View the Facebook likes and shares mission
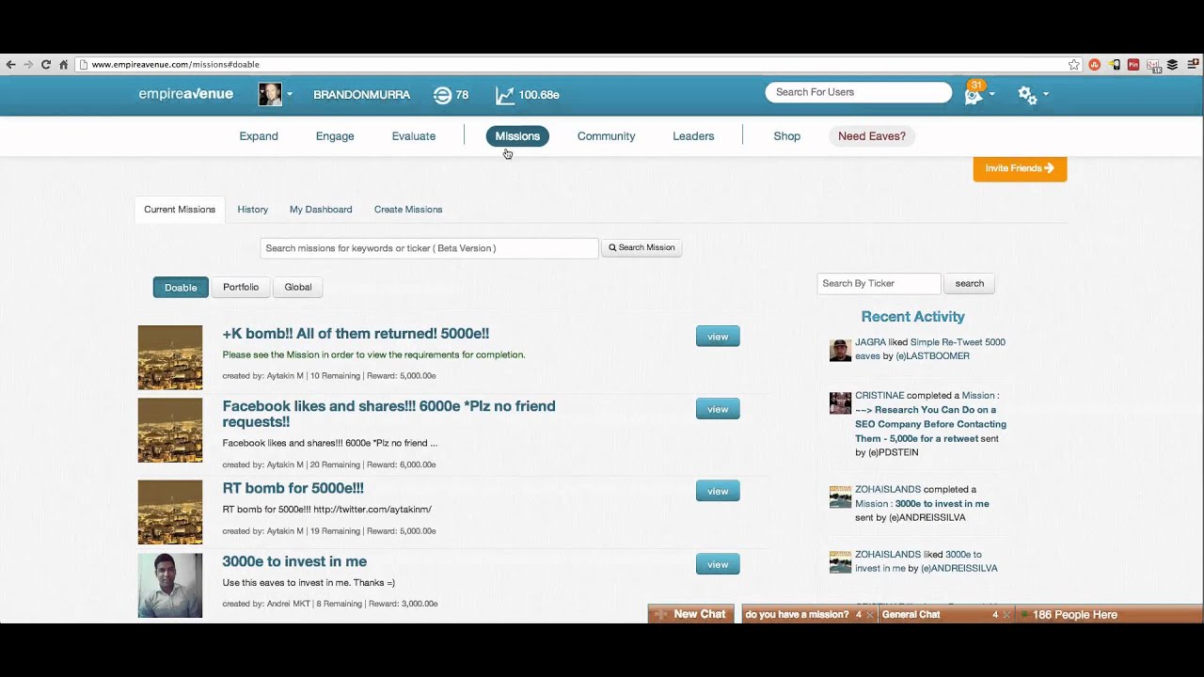This screenshot has height=677, width=1204. [x=718, y=409]
